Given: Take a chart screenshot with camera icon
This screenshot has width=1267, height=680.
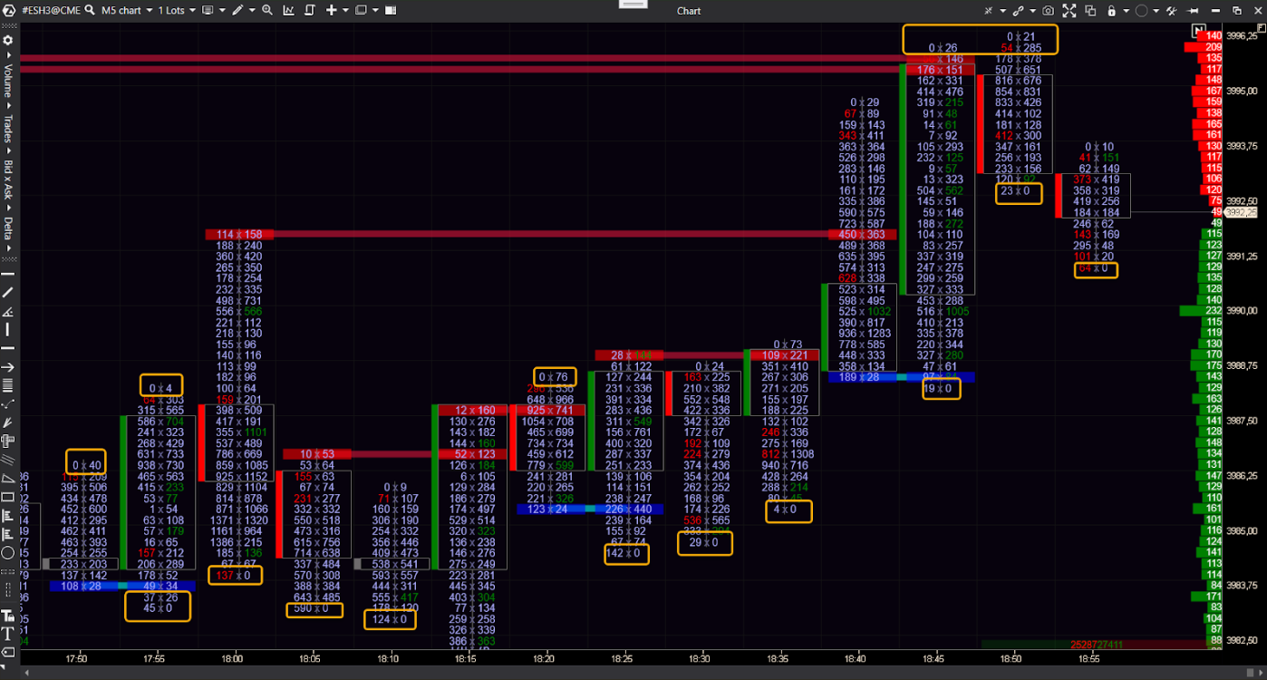Looking at the screenshot, I should click(1048, 11).
